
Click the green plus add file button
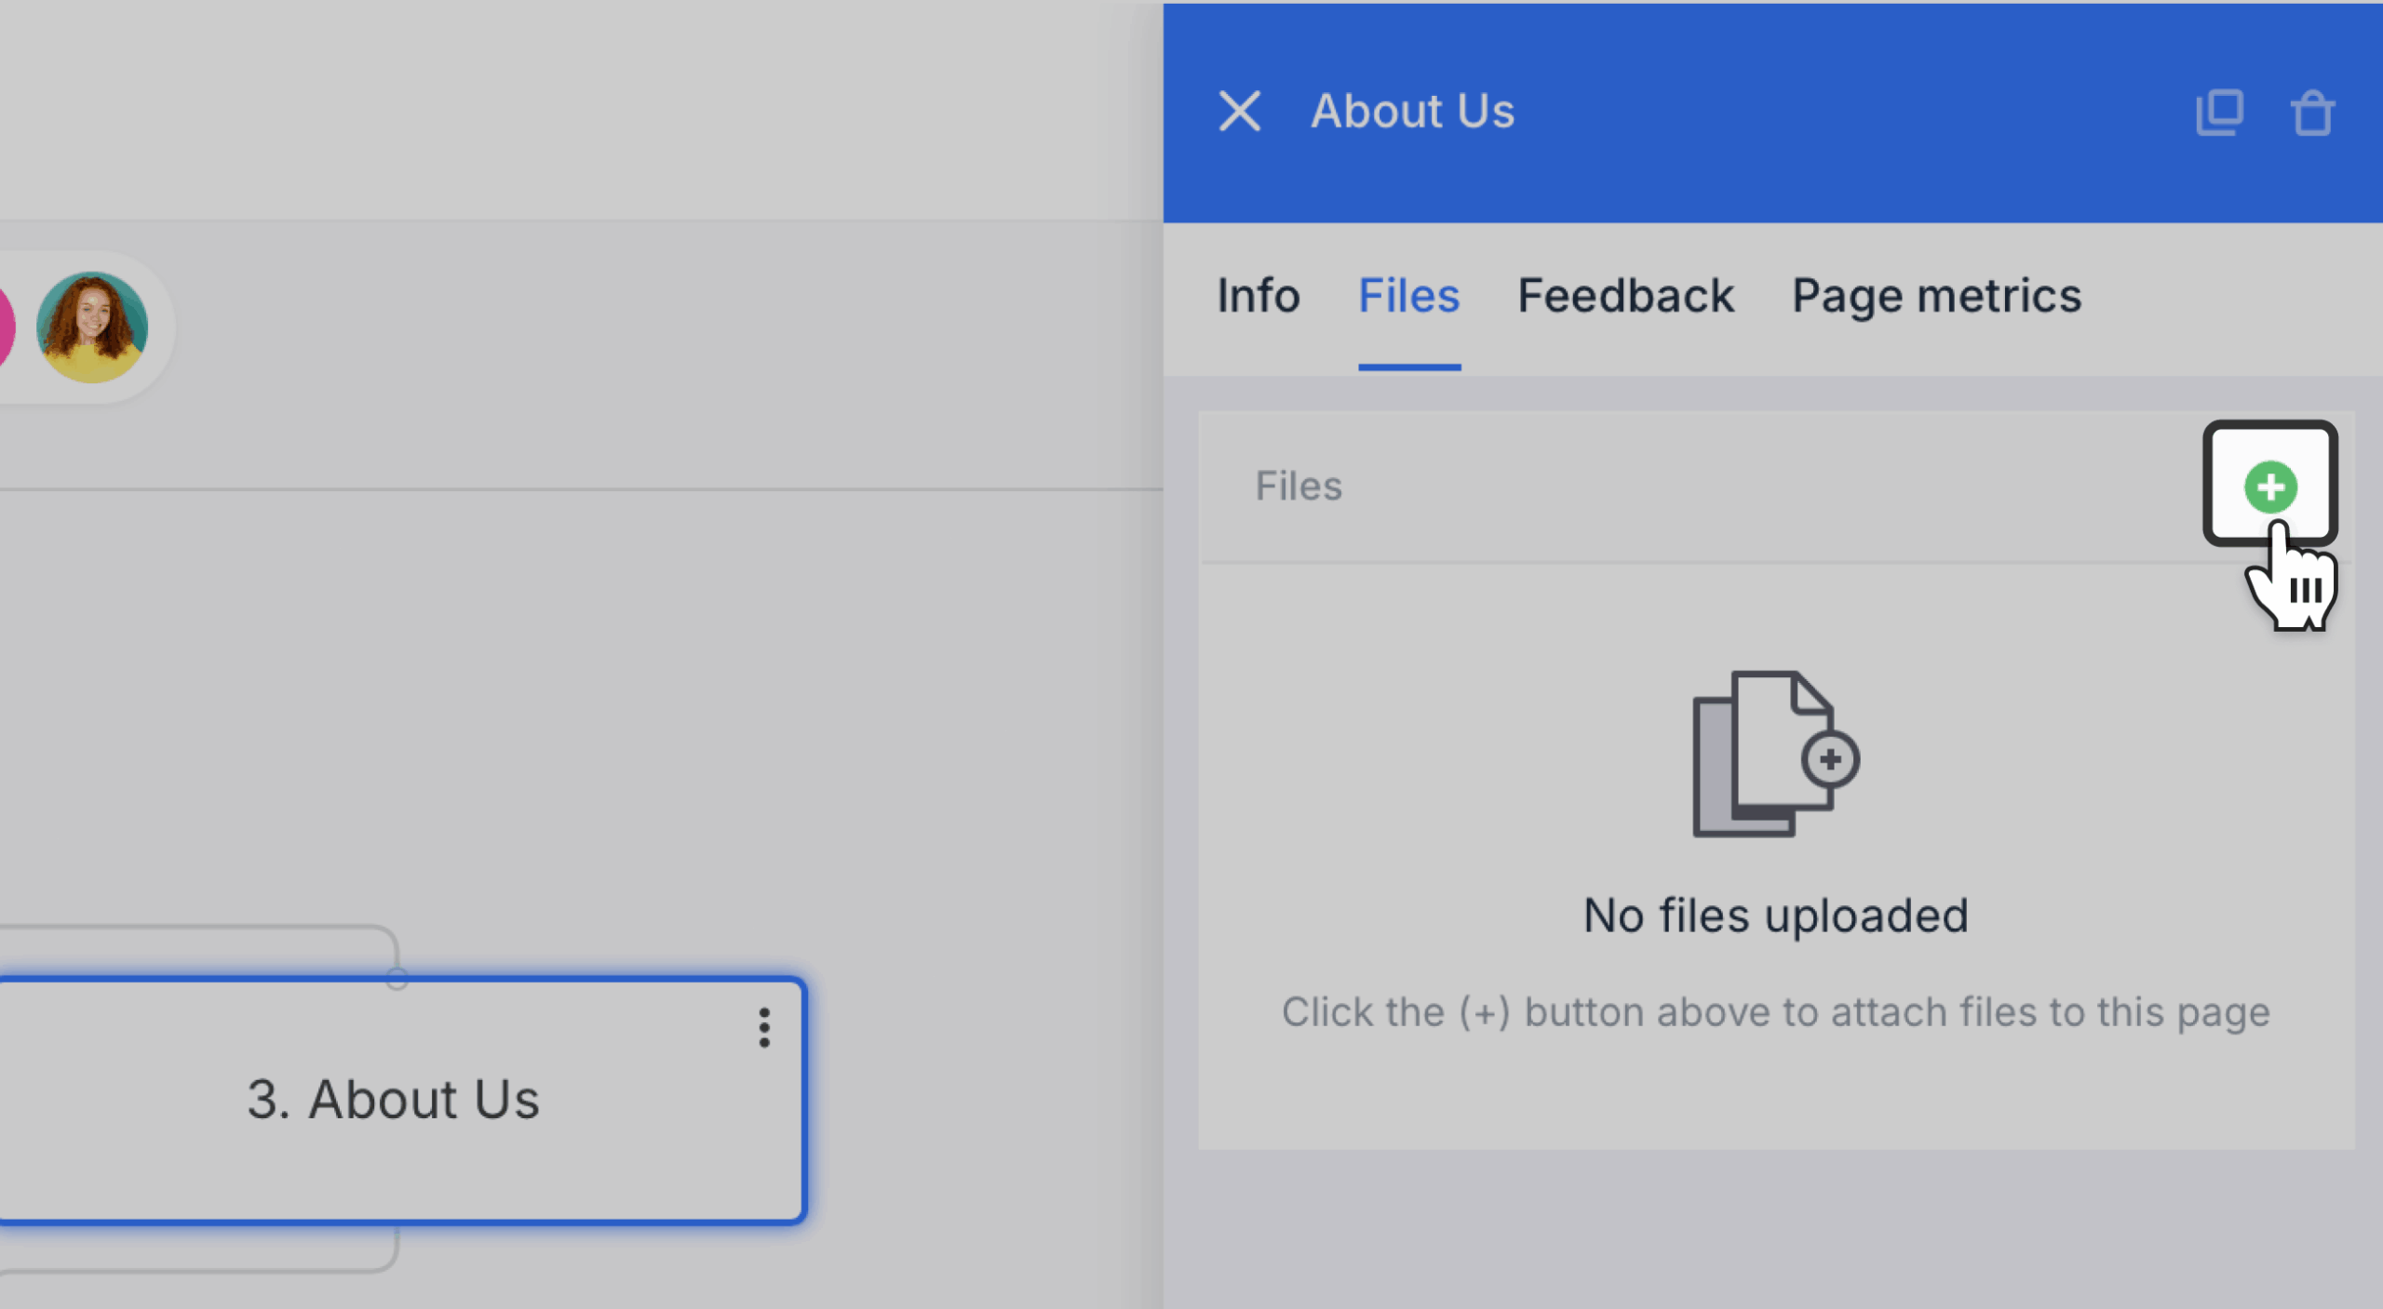pyautogui.click(x=2269, y=486)
